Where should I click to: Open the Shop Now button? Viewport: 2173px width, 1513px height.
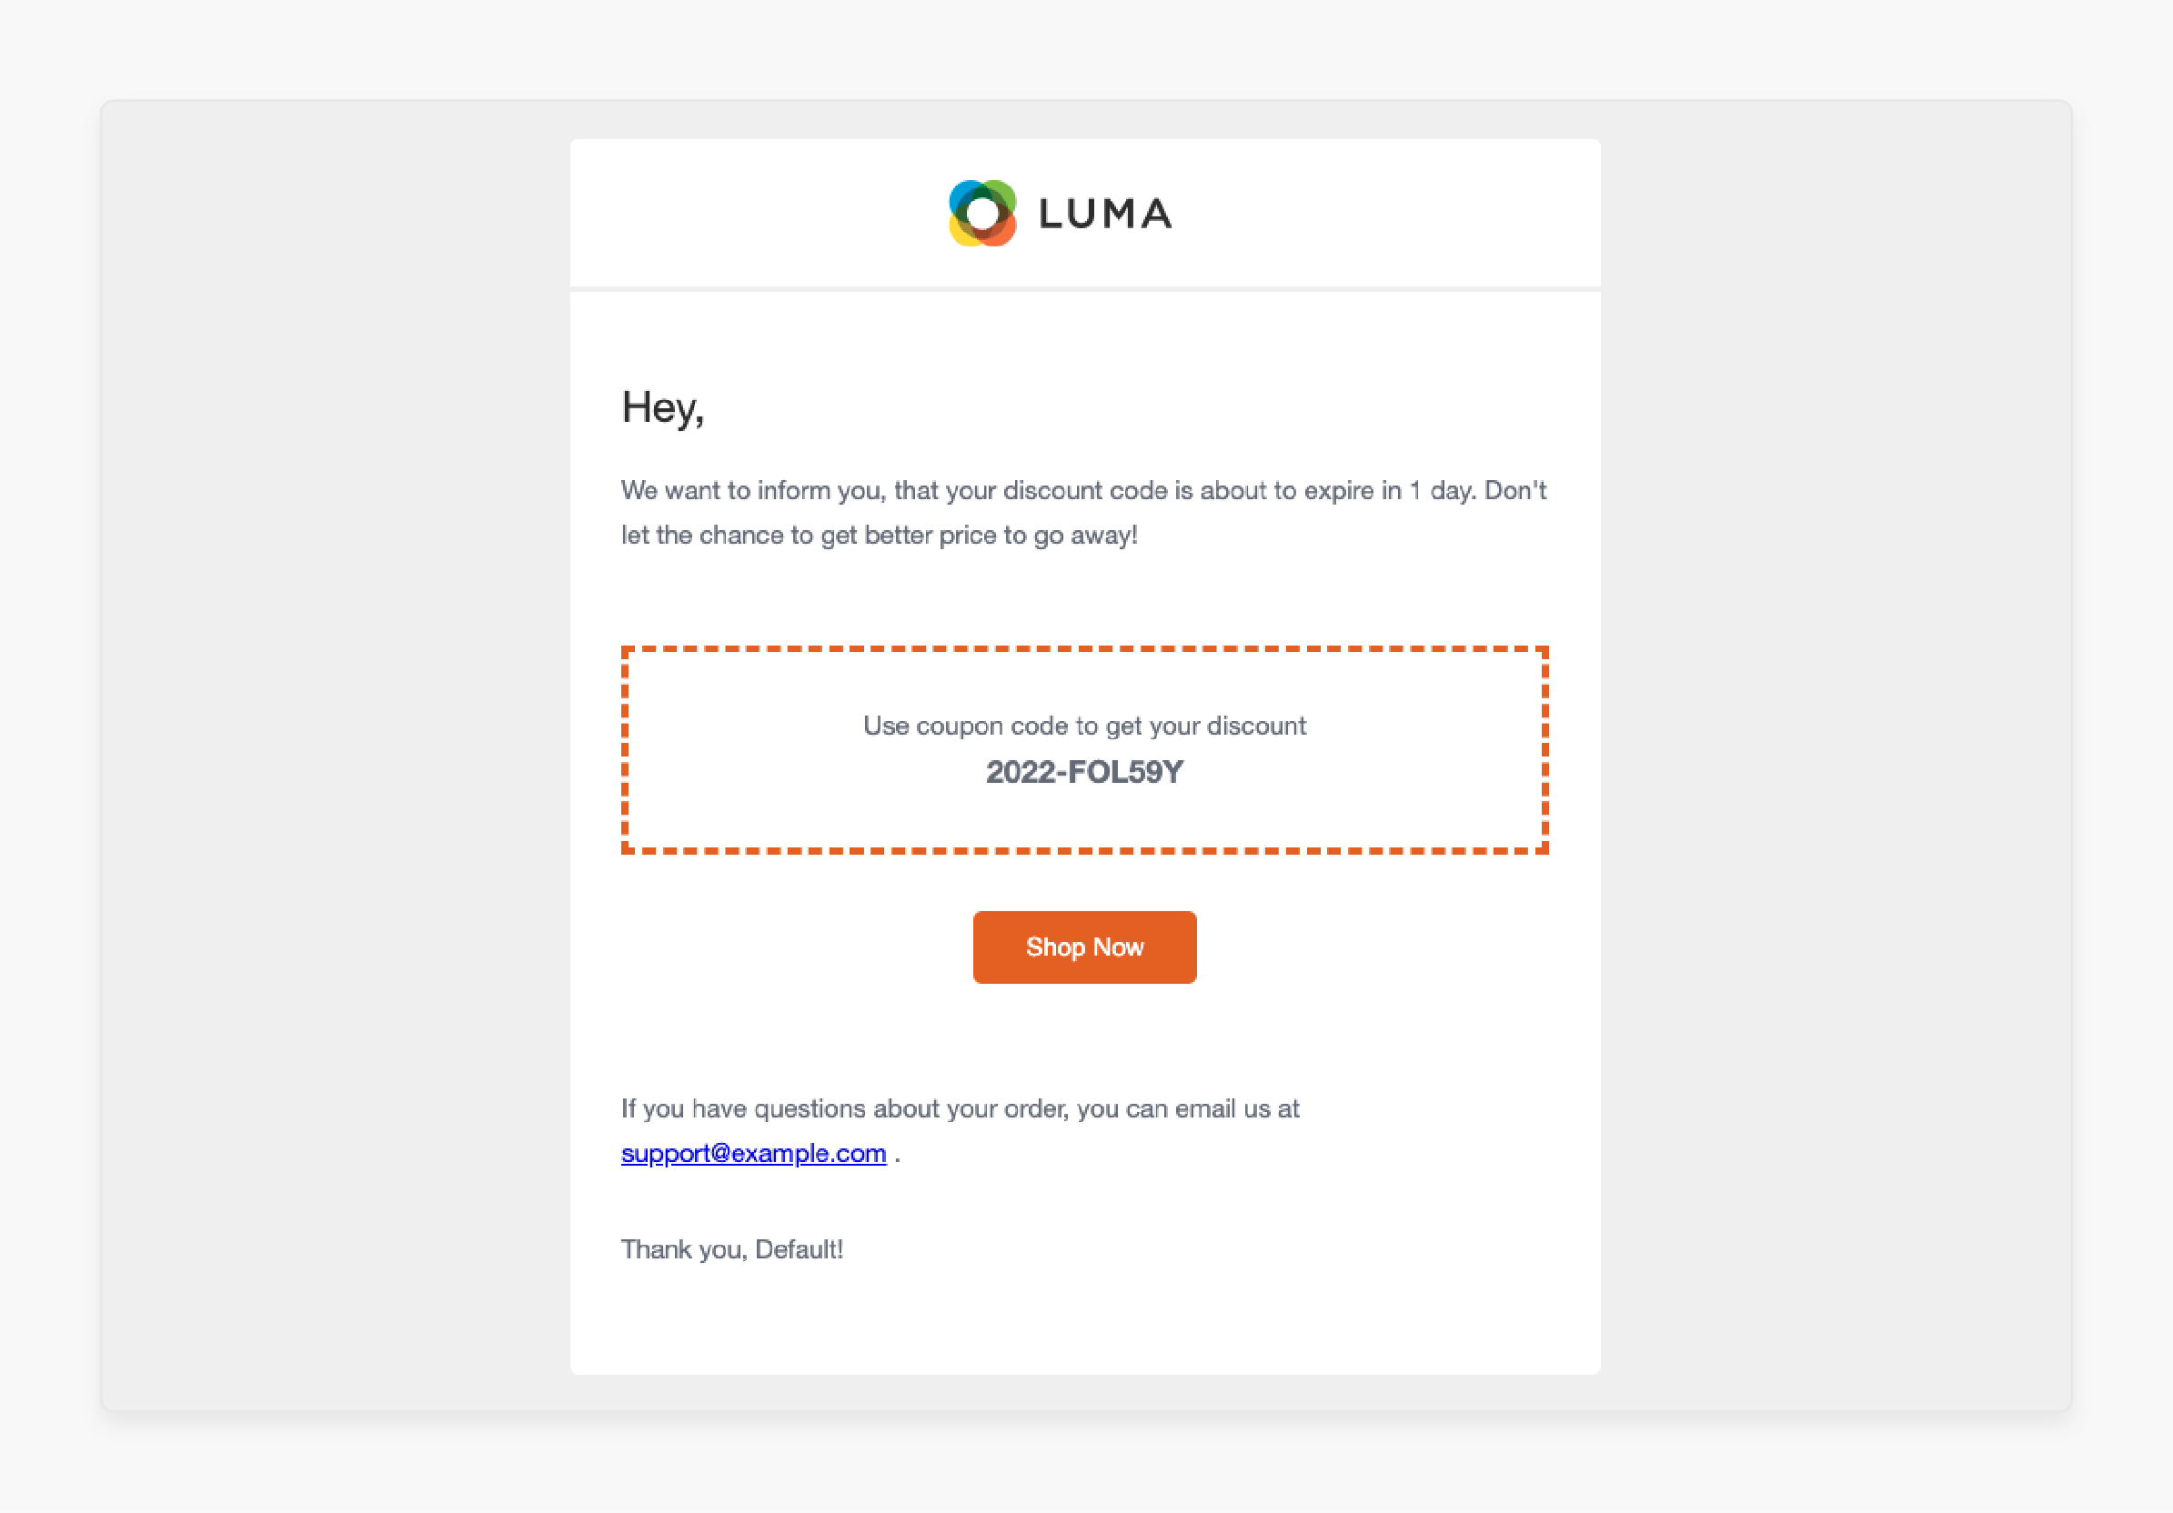click(x=1084, y=947)
